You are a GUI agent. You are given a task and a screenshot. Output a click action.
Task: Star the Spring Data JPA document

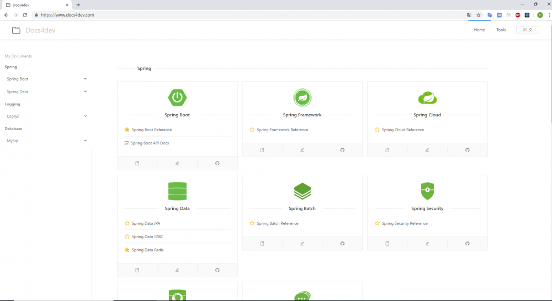pyautogui.click(x=127, y=223)
